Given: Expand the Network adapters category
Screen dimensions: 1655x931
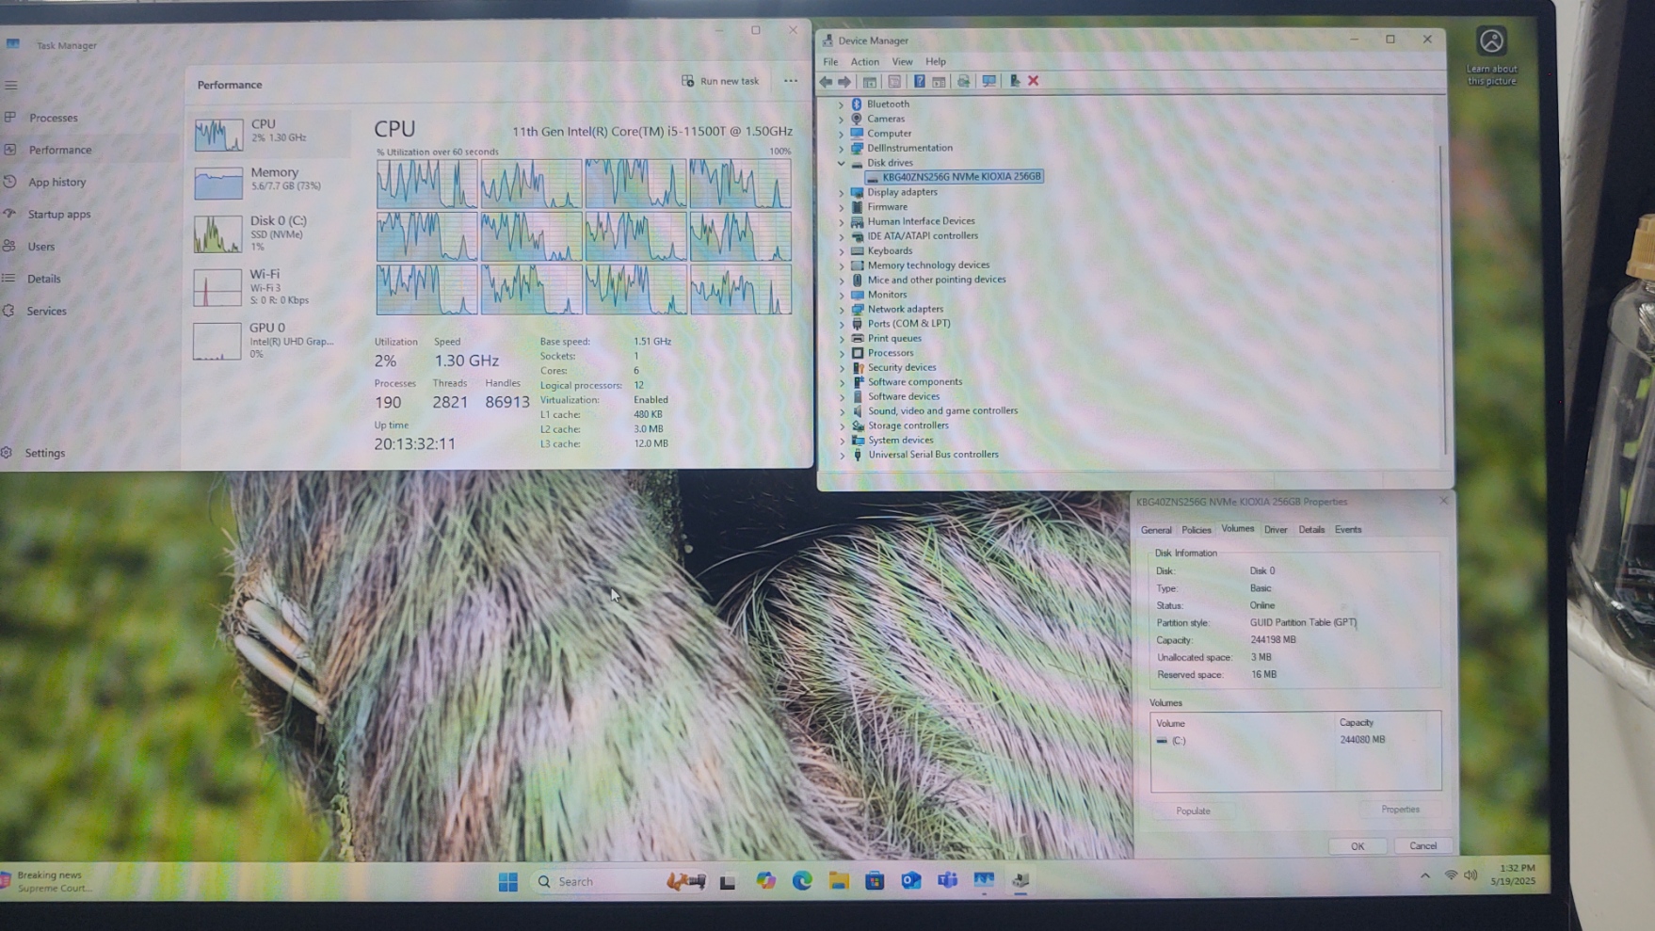Looking at the screenshot, I should pyautogui.click(x=842, y=309).
